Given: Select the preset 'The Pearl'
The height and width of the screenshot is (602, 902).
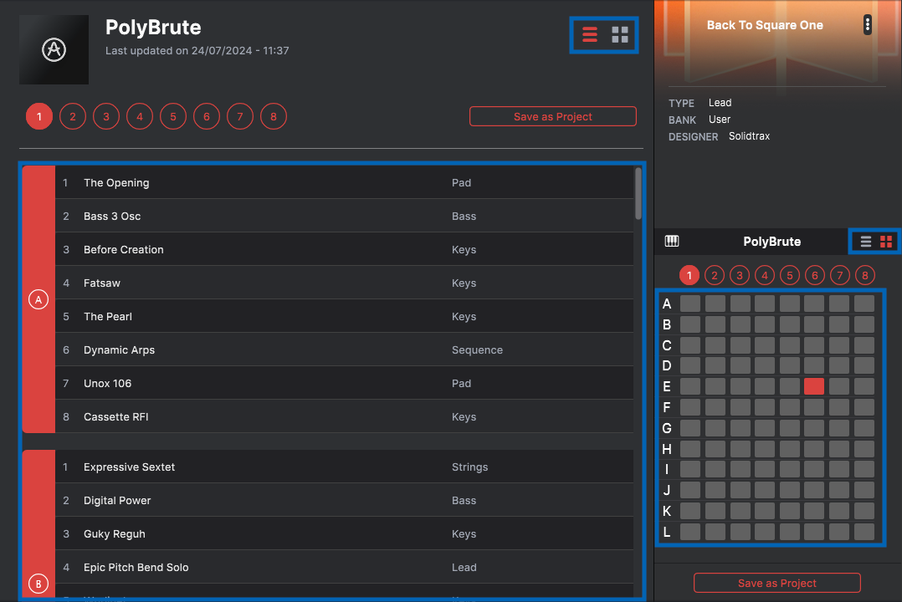Looking at the screenshot, I should click(x=344, y=316).
